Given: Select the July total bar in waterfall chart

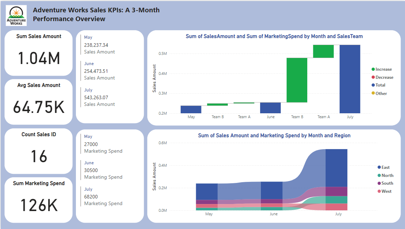Looking at the screenshot, I should click(x=350, y=79).
